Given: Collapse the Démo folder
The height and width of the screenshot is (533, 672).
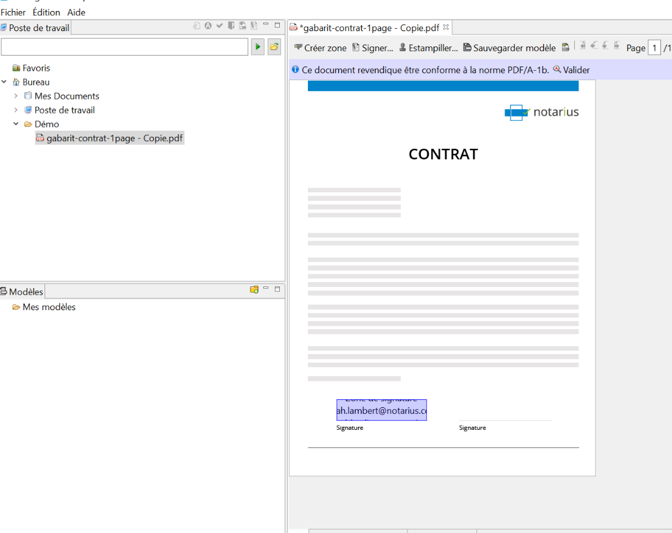Looking at the screenshot, I should pyautogui.click(x=16, y=124).
